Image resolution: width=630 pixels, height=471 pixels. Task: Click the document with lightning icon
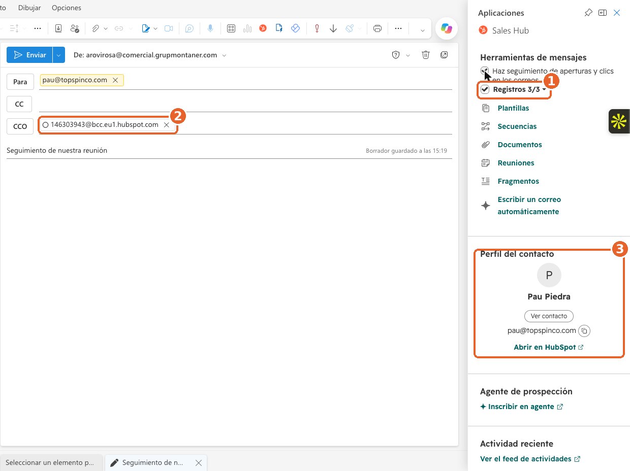pyautogui.click(x=279, y=28)
